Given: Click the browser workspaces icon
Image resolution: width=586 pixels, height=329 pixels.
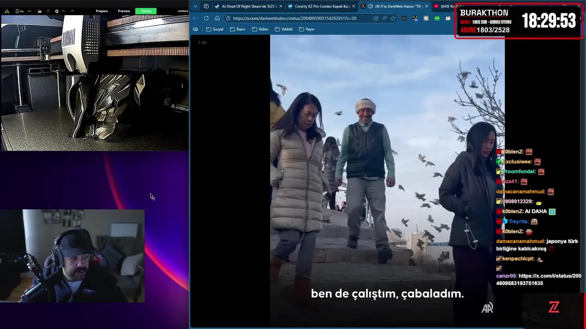Looking at the screenshot, I should tap(206, 6).
